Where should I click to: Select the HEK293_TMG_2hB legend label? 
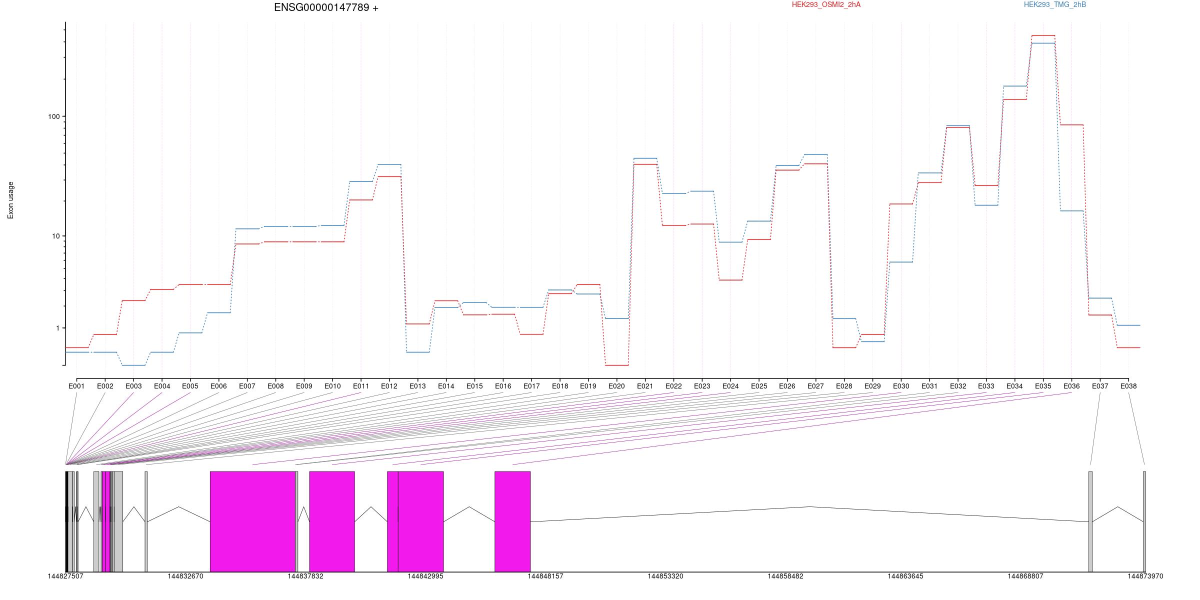tap(1055, 4)
